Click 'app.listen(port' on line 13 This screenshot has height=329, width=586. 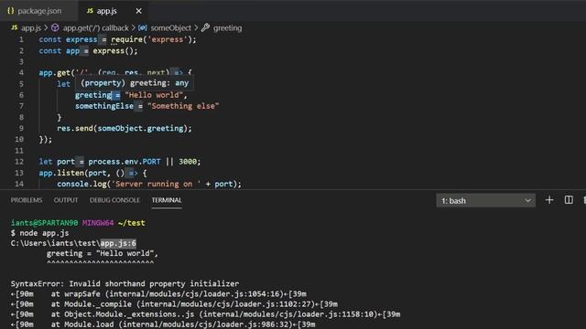tap(72, 173)
